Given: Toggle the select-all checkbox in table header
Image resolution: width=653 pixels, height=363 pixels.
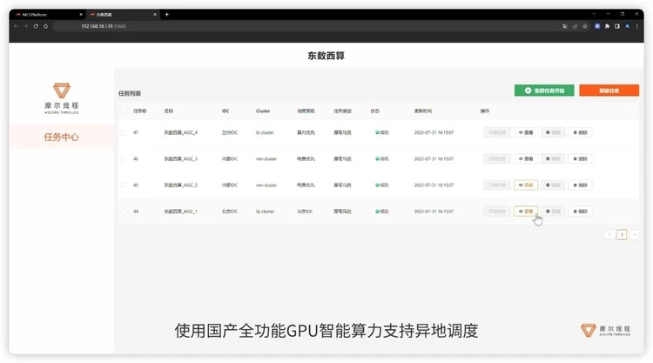Looking at the screenshot, I should (x=124, y=111).
